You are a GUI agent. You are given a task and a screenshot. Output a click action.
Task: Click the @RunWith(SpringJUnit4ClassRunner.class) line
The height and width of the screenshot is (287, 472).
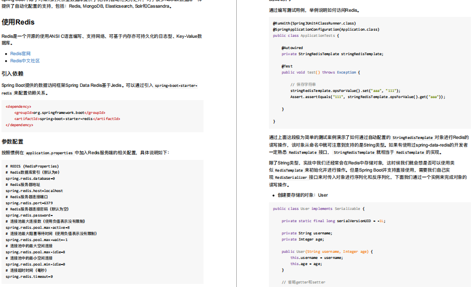314,23
